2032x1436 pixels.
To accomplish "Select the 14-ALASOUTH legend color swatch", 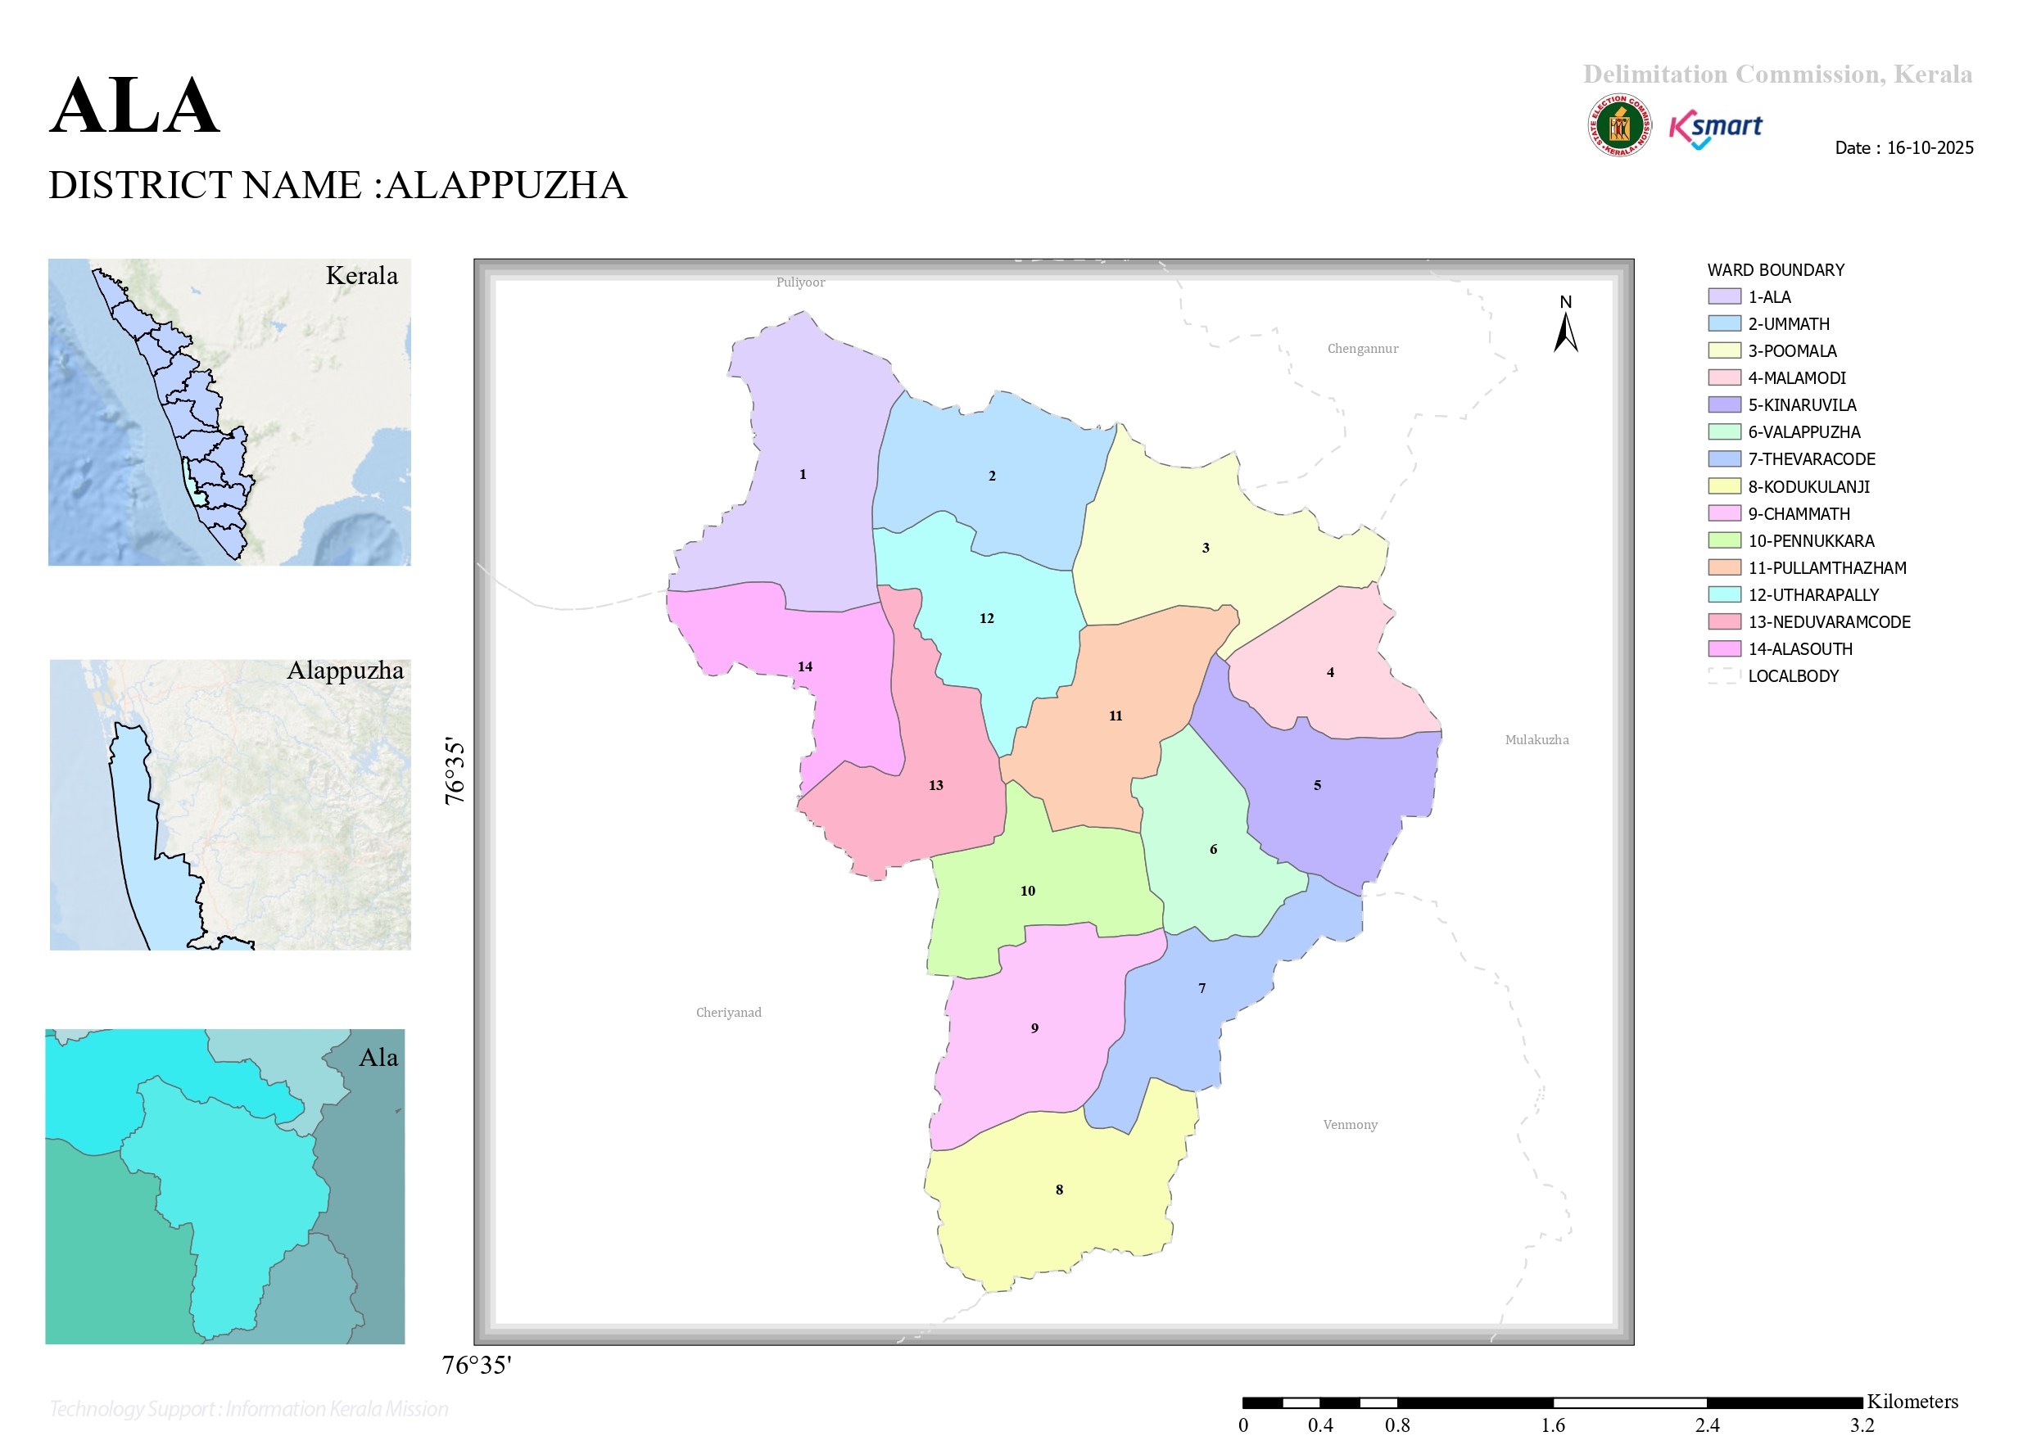I will click(x=1724, y=648).
